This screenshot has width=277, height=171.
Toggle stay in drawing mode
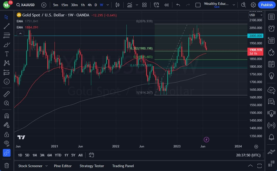point(6,125)
